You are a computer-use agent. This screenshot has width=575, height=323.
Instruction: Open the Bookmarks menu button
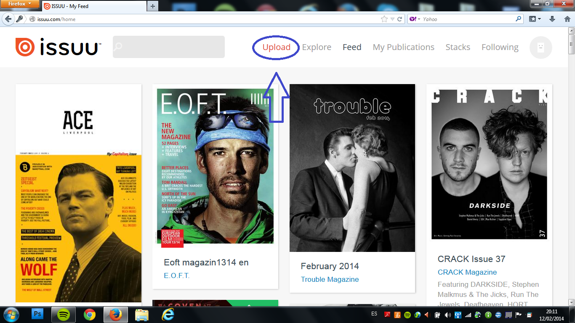535,19
